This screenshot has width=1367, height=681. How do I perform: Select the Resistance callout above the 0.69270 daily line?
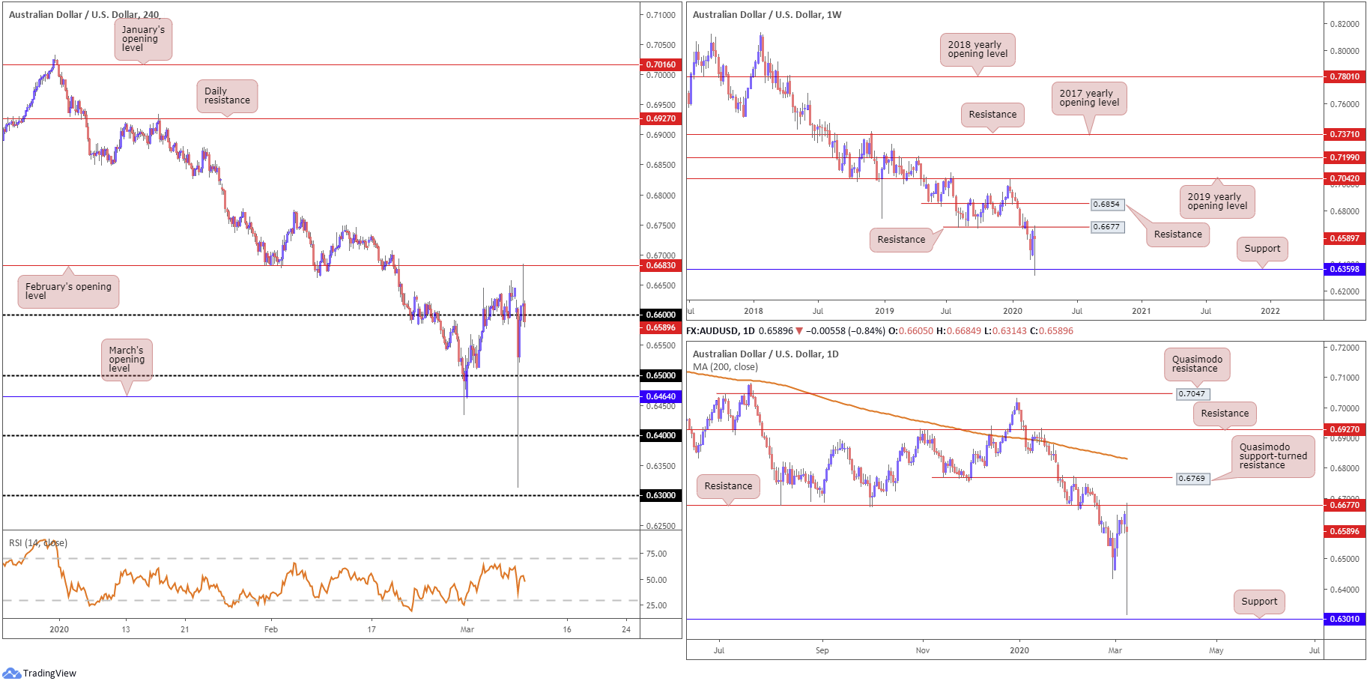point(1225,414)
